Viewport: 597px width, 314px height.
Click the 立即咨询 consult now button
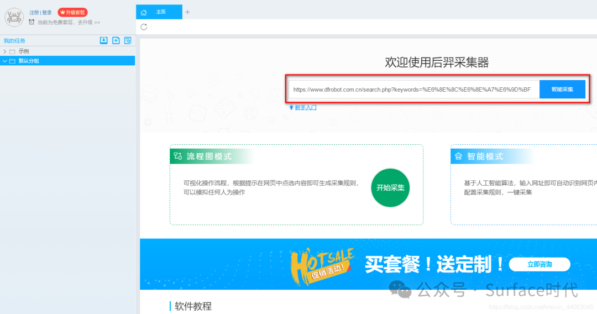tap(540, 264)
